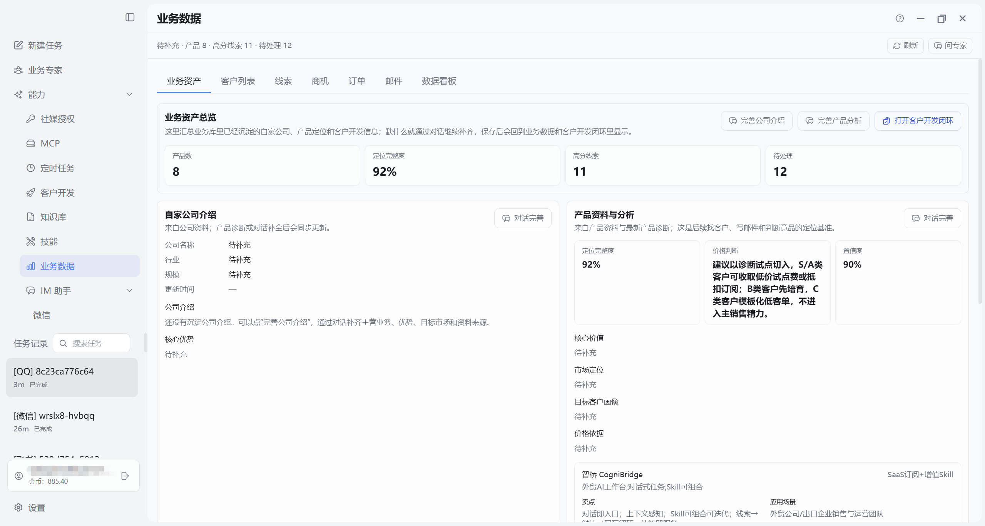This screenshot has height=526, width=985.
Task: Open the help question-mark icon
Action: click(900, 18)
